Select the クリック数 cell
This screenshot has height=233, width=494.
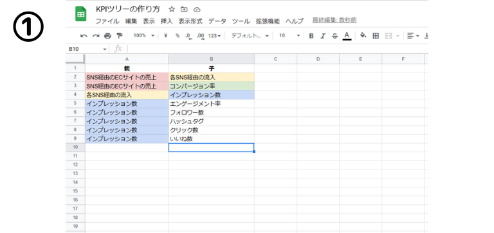pos(212,130)
